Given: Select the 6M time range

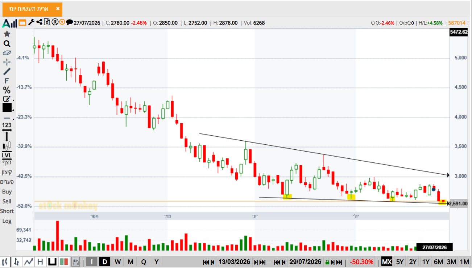Looking at the screenshot, I should pyautogui.click(x=439, y=262).
